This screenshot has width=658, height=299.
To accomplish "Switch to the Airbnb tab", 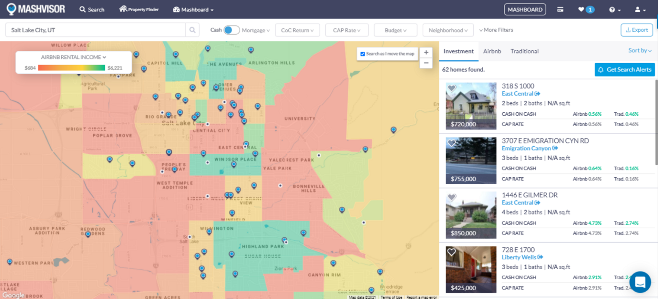I will pos(492,51).
